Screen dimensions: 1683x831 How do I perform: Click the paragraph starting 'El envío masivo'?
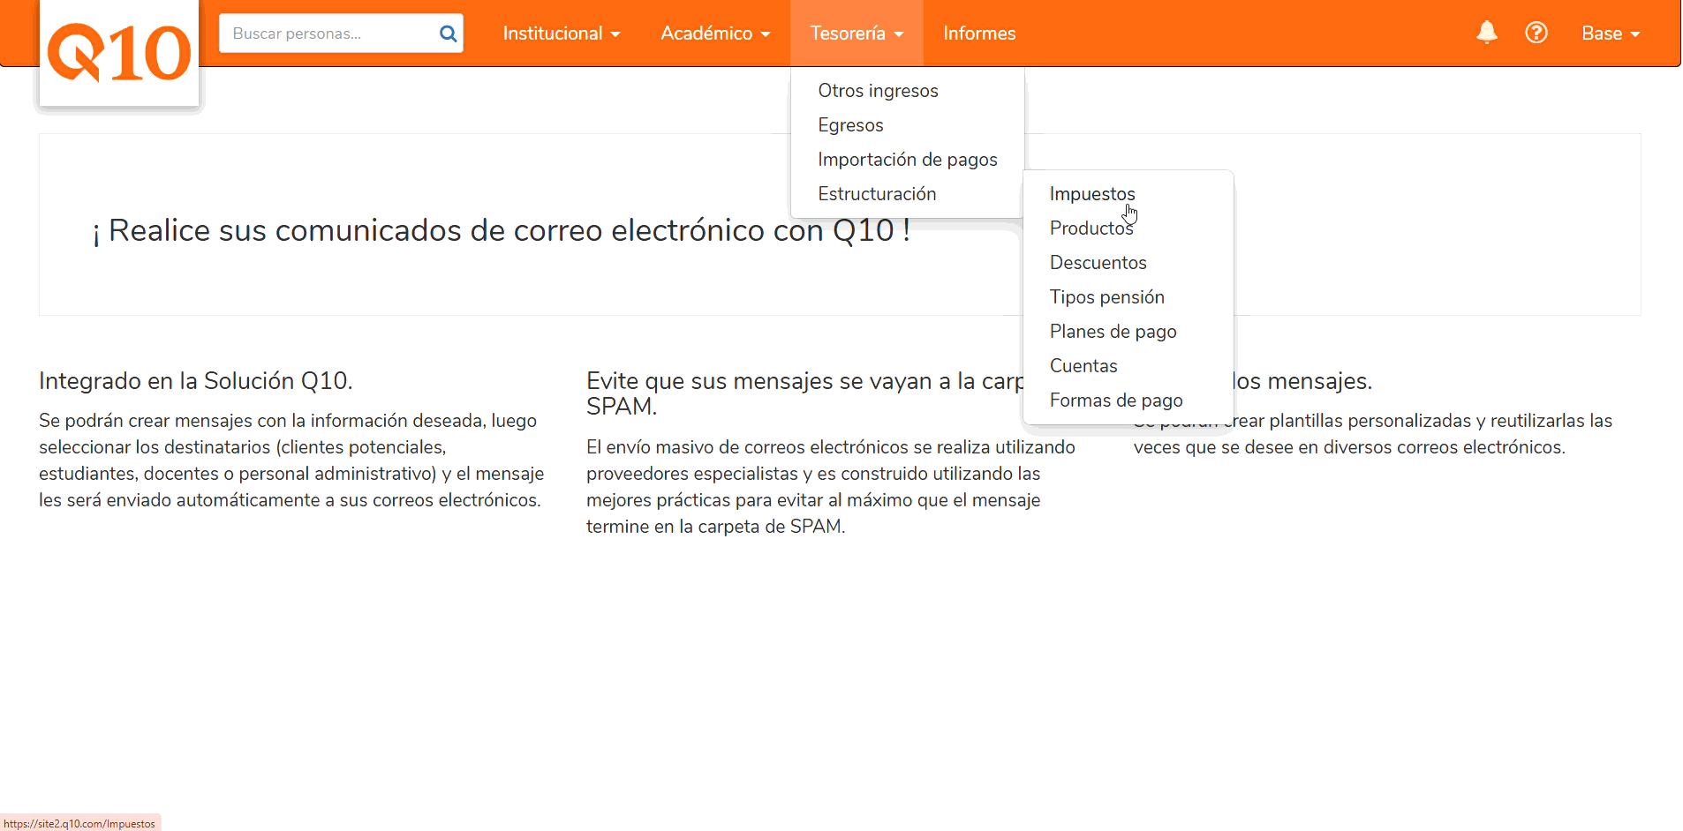click(x=831, y=487)
